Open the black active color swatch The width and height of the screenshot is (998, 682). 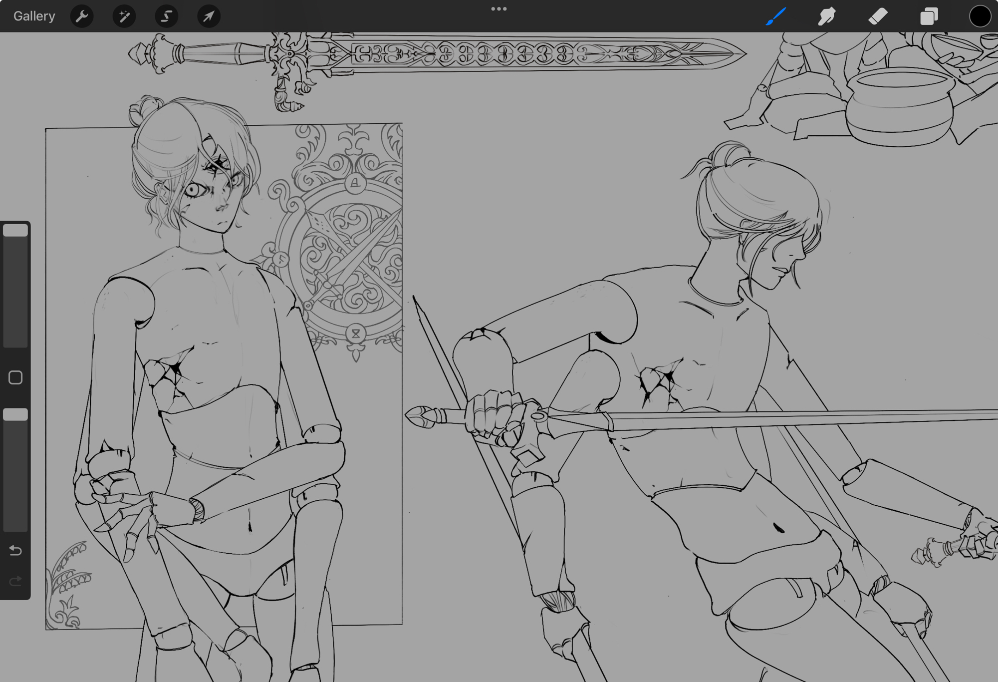[x=980, y=16]
